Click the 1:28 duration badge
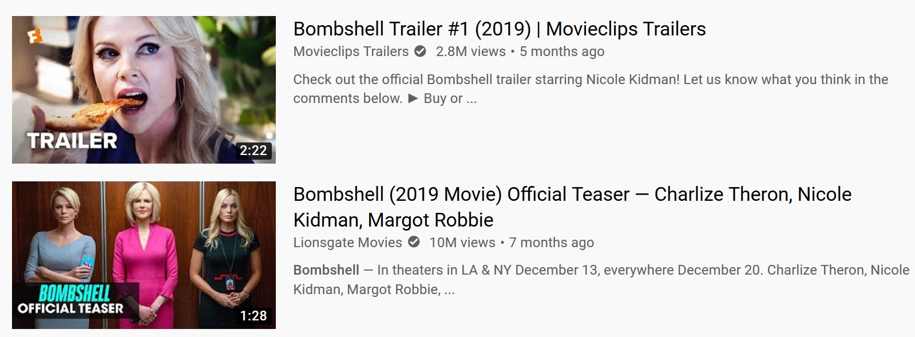This screenshot has height=337, width=915. click(253, 316)
